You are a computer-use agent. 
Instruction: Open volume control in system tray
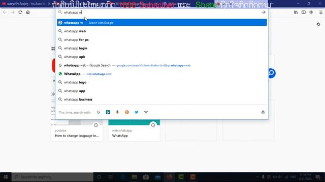(280, 177)
